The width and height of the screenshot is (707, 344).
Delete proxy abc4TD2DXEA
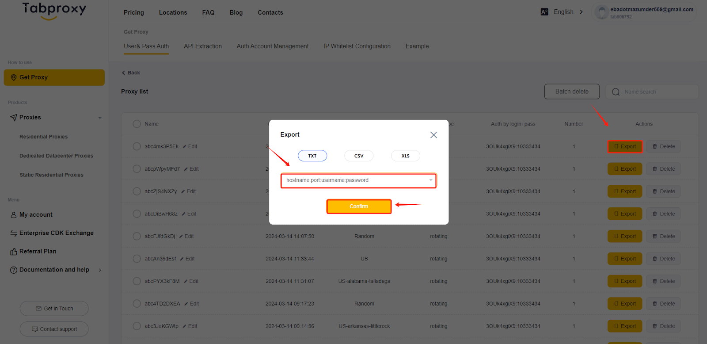pos(664,304)
